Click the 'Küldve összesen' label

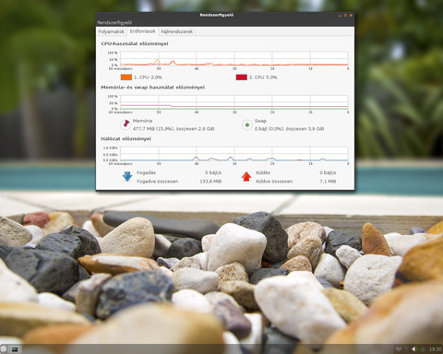coord(274,182)
